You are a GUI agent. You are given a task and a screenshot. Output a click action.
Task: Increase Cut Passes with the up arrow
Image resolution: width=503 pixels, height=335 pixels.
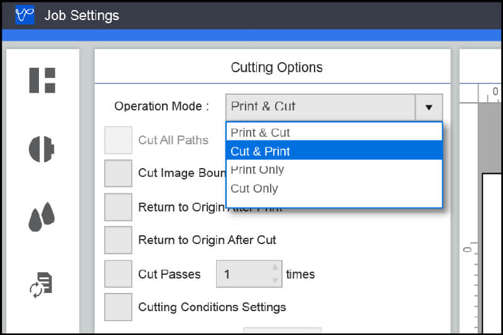pos(274,267)
